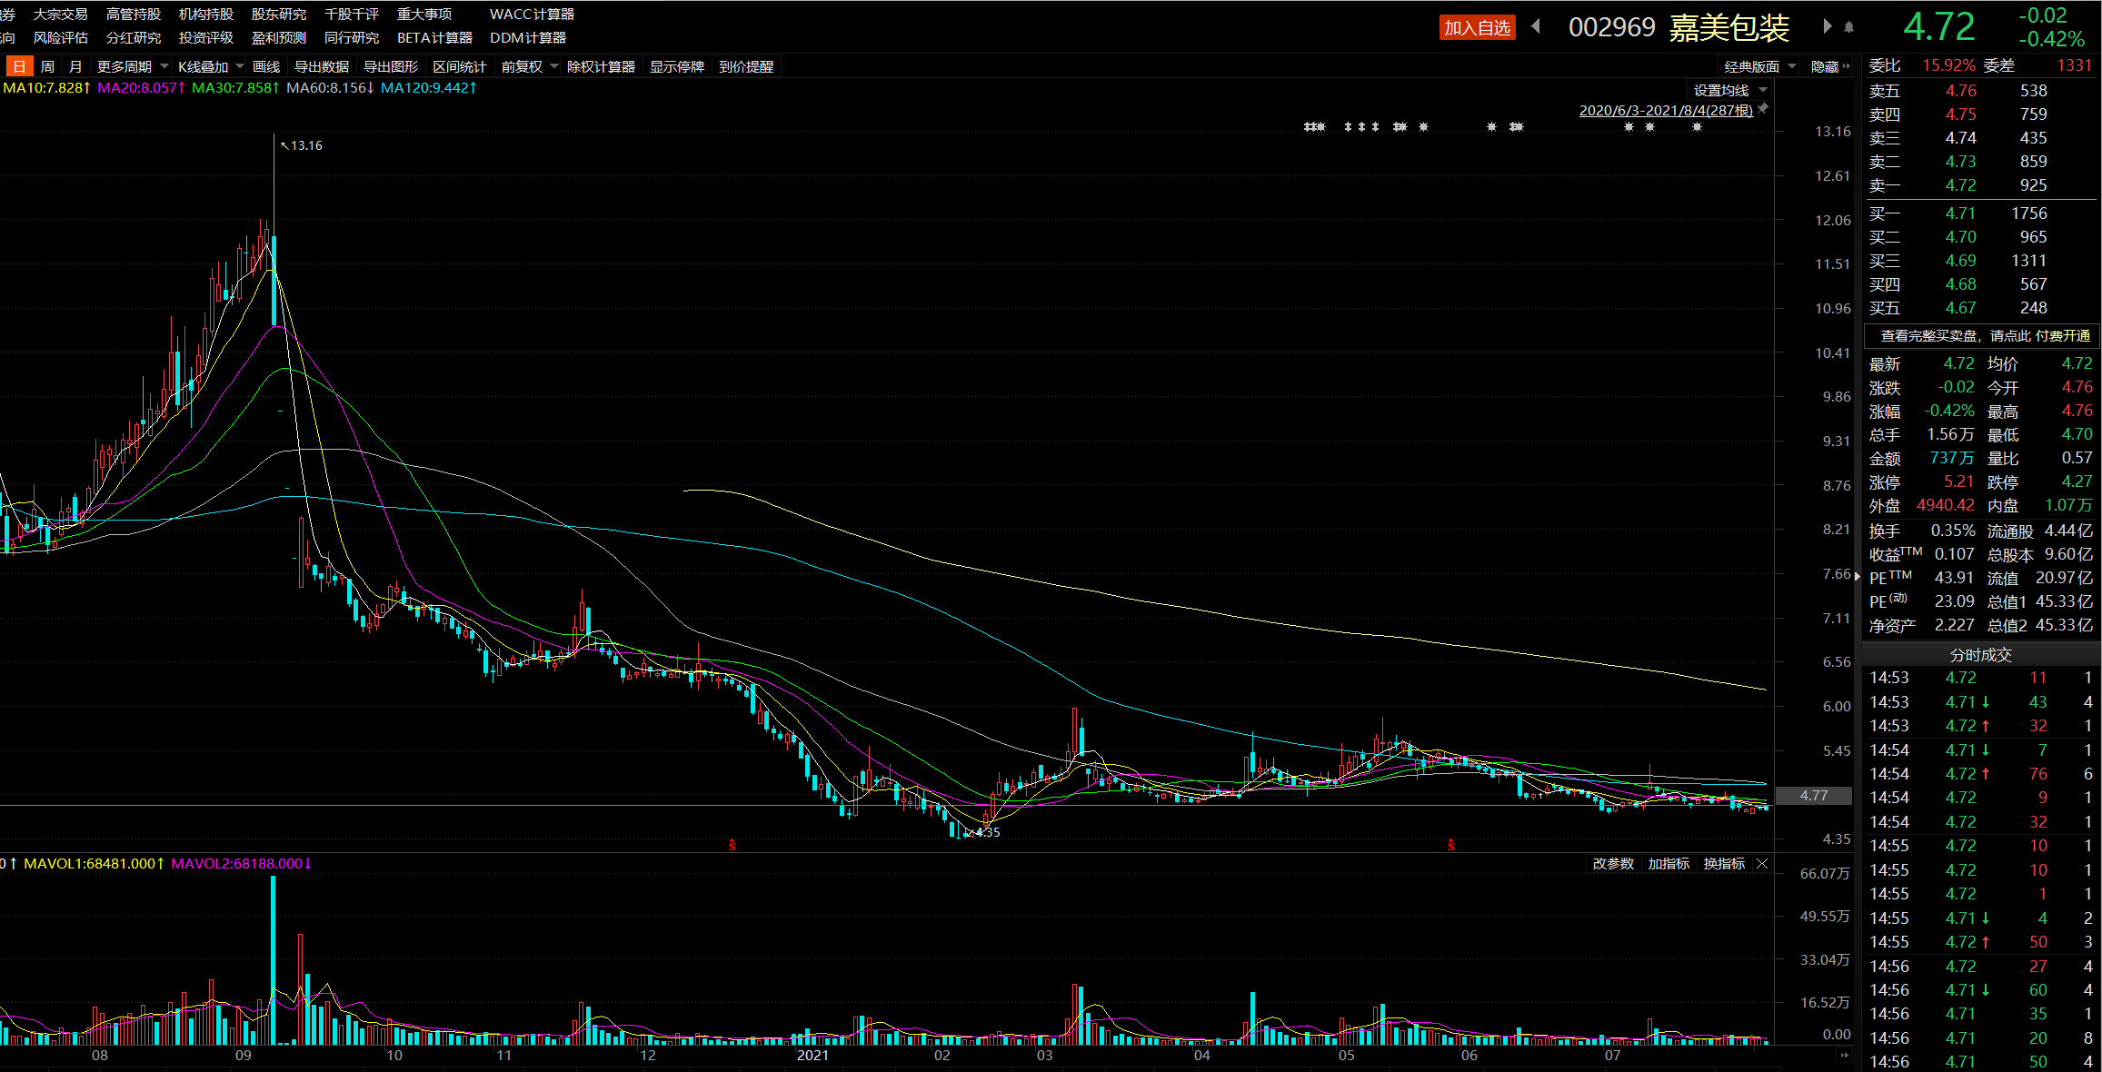Click the fast-forward arrows at chart bottom
Viewport: 2102px width, 1072px height.
pos(1844,1056)
